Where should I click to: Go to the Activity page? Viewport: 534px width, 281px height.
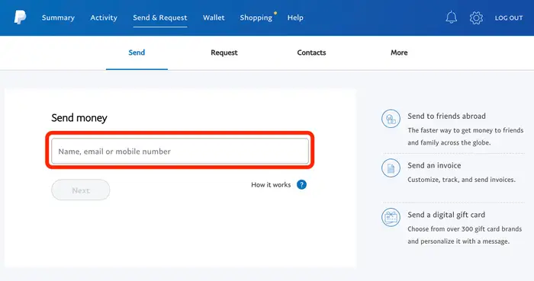pyautogui.click(x=104, y=18)
